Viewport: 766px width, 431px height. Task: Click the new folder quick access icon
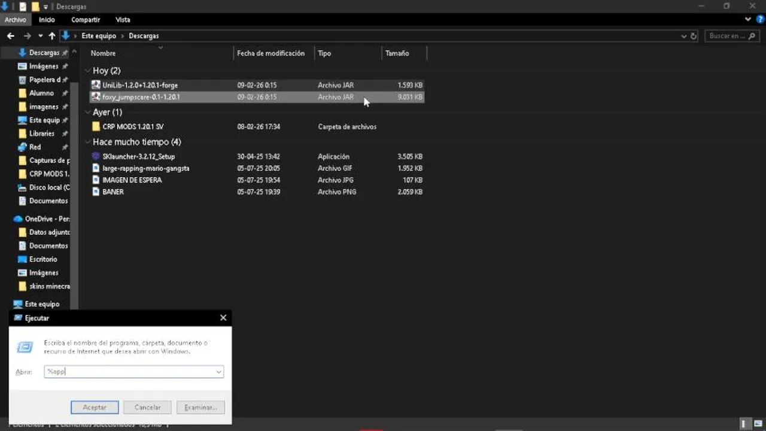(x=35, y=7)
